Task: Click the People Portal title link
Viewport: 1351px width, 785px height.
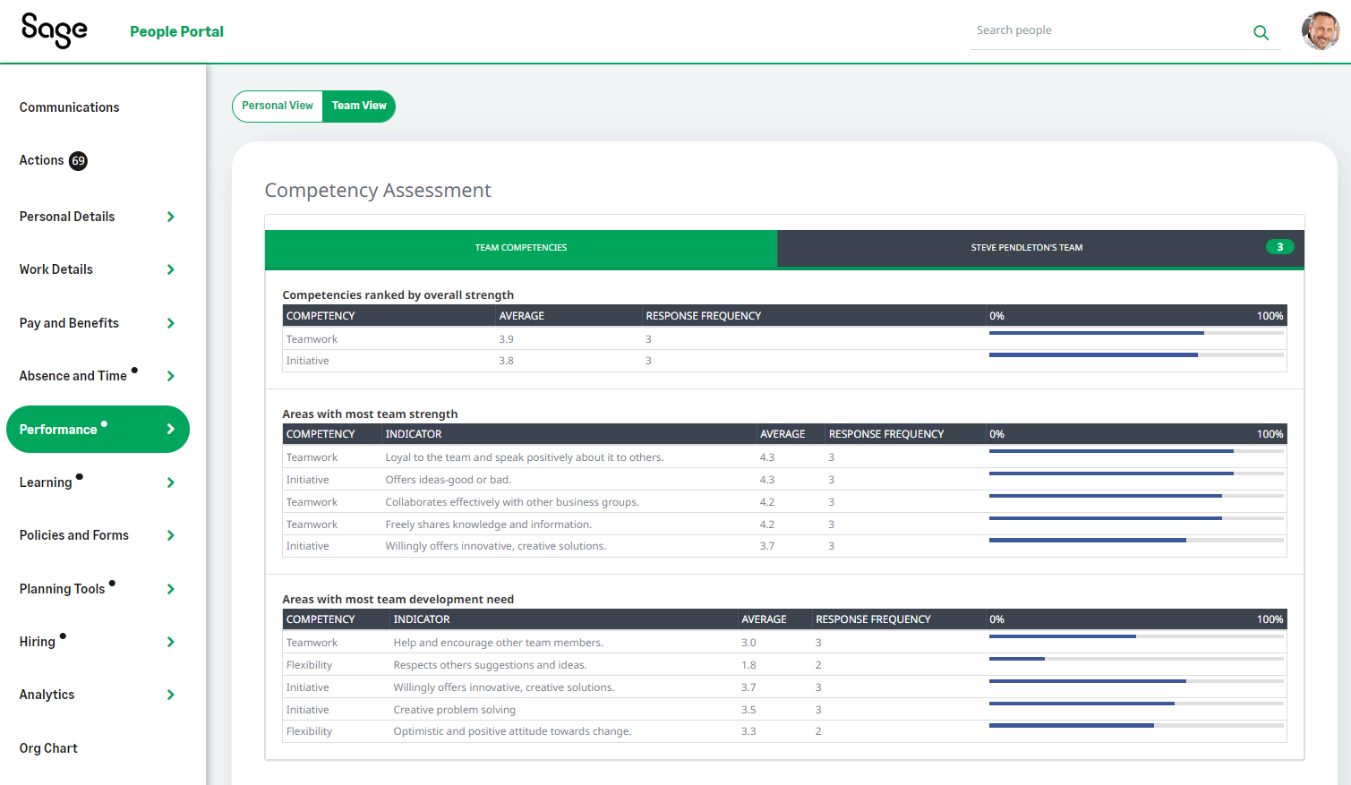Action: tap(176, 31)
